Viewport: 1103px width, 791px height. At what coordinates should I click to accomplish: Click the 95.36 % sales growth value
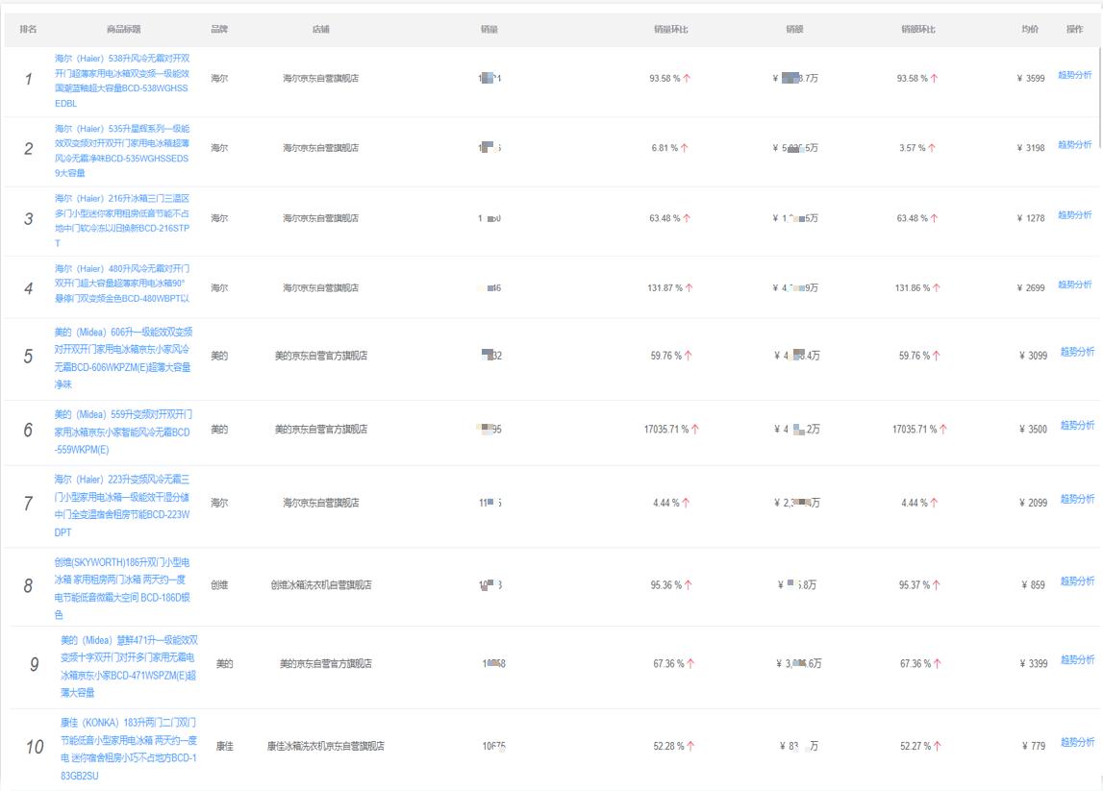[671, 585]
